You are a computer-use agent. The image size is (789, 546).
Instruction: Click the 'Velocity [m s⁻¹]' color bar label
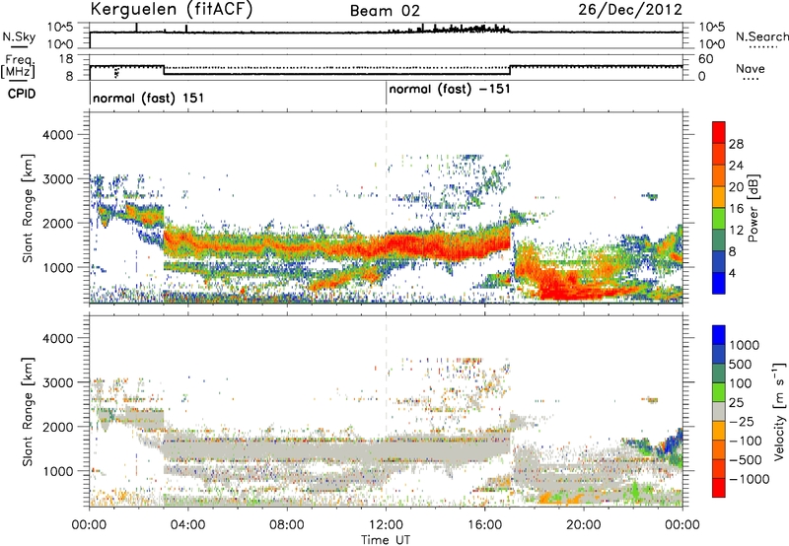coord(779,411)
